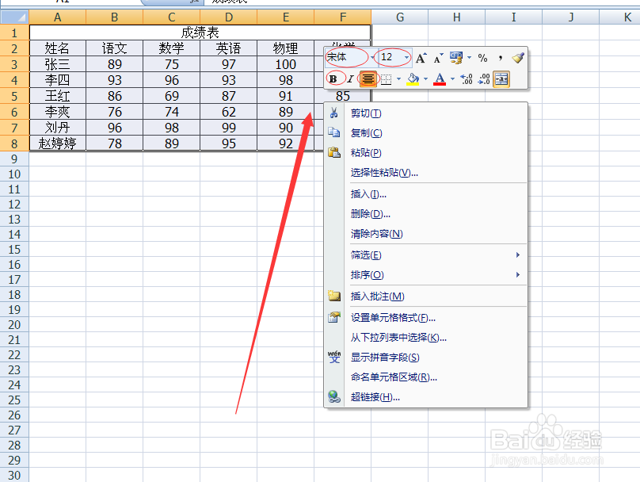Select the Cut (剪切) icon in context menu
640x482 pixels.
[333, 113]
